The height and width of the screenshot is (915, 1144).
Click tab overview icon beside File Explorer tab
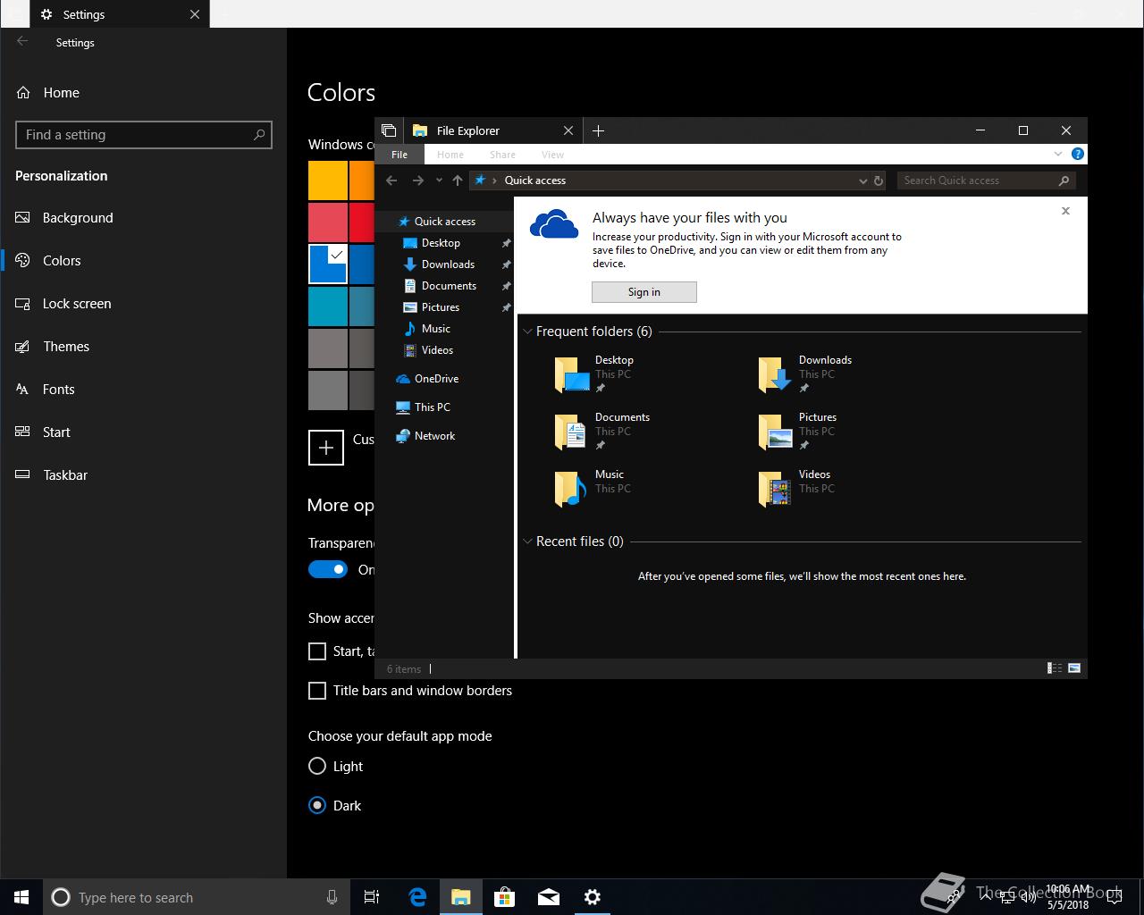(389, 130)
